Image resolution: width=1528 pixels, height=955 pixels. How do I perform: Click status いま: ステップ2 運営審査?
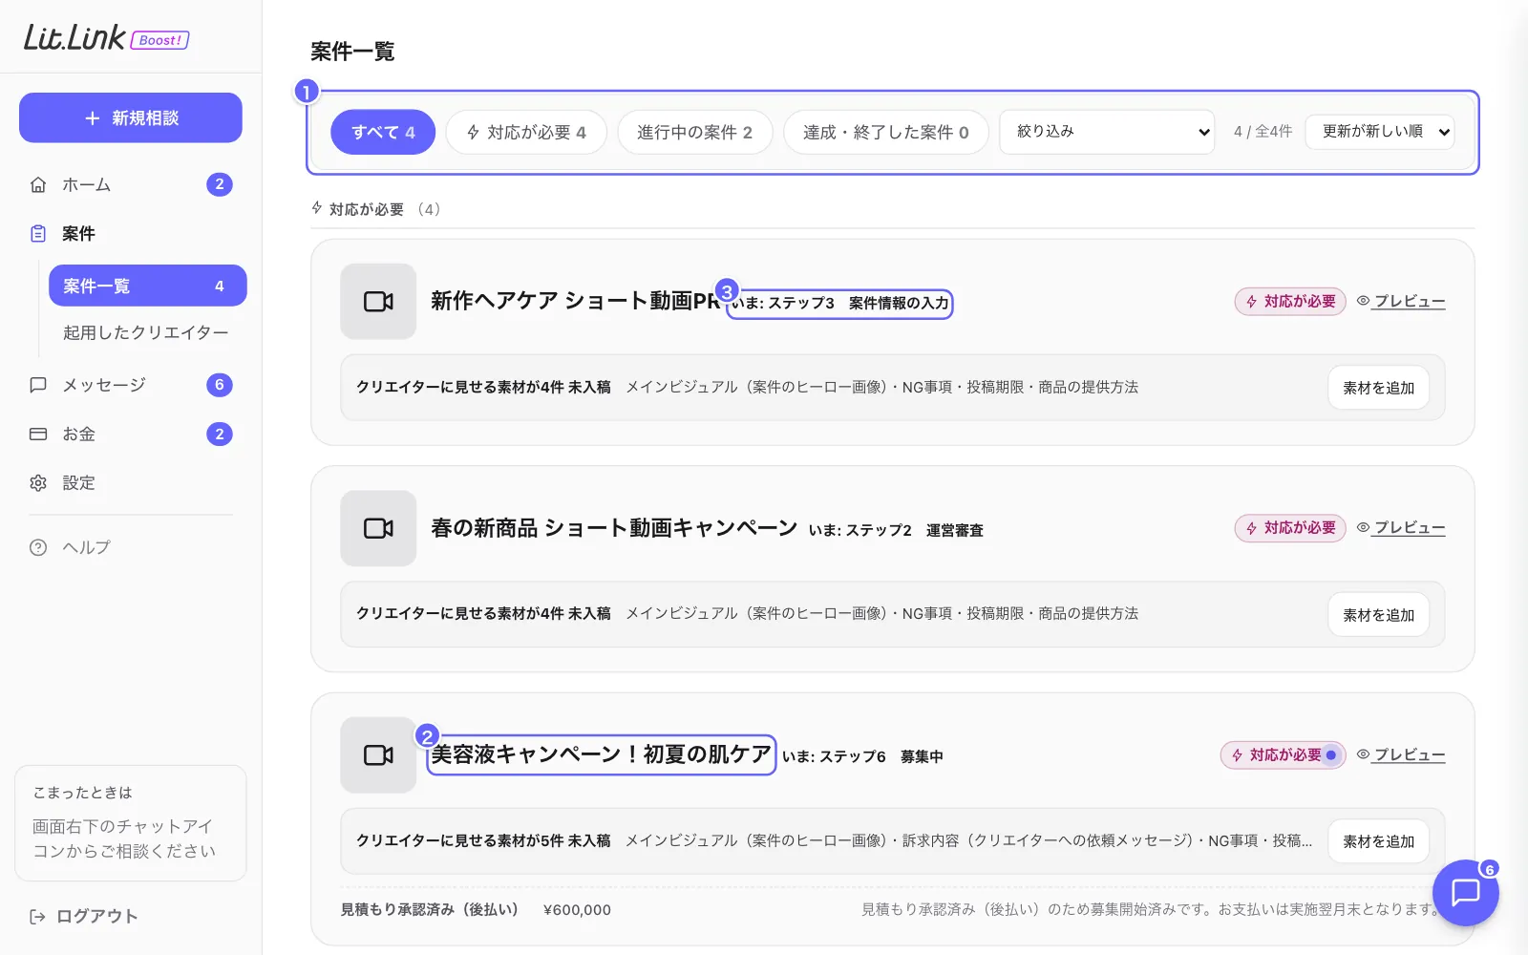pos(896,530)
